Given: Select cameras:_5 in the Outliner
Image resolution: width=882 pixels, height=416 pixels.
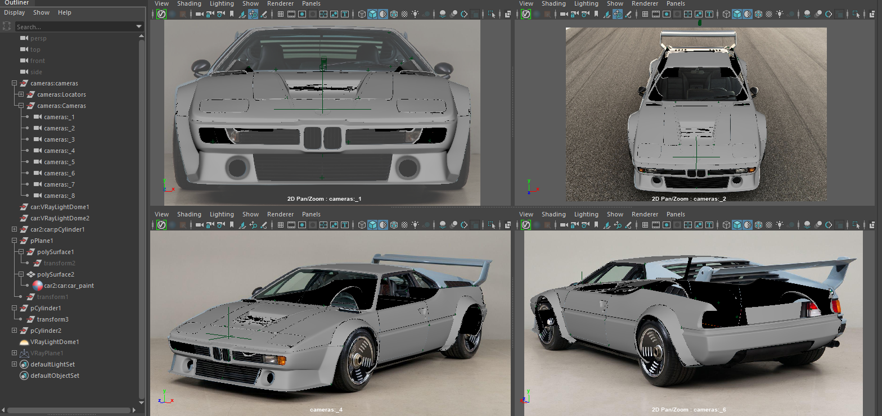Looking at the screenshot, I should click(x=59, y=162).
